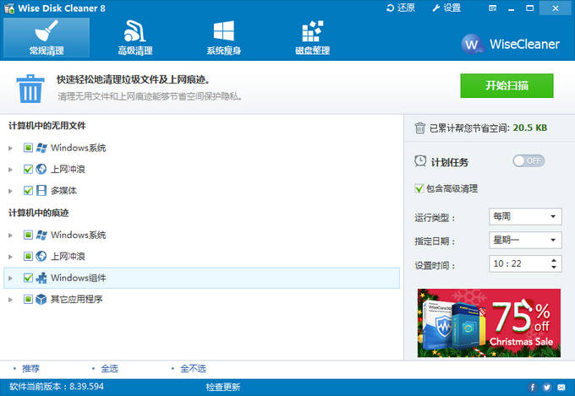This screenshot has height=396, width=575.
Task: Toggle Windows系统 checkbox in 无用文件 section
Action: point(28,148)
